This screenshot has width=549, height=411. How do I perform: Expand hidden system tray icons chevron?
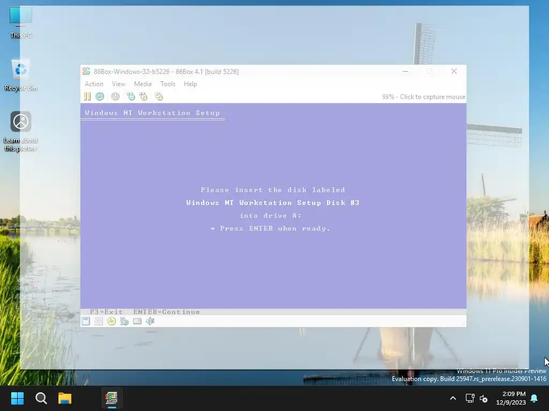(452, 398)
